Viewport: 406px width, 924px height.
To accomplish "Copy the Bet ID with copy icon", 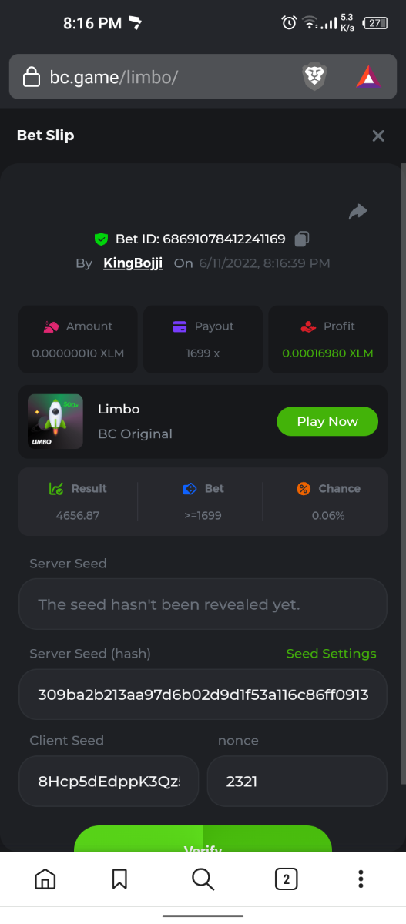I will point(303,239).
